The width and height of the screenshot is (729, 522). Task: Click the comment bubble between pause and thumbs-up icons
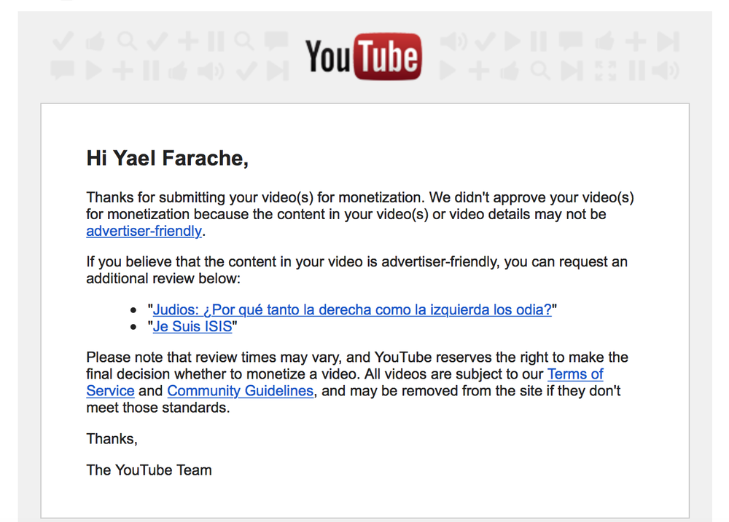click(571, 41)
